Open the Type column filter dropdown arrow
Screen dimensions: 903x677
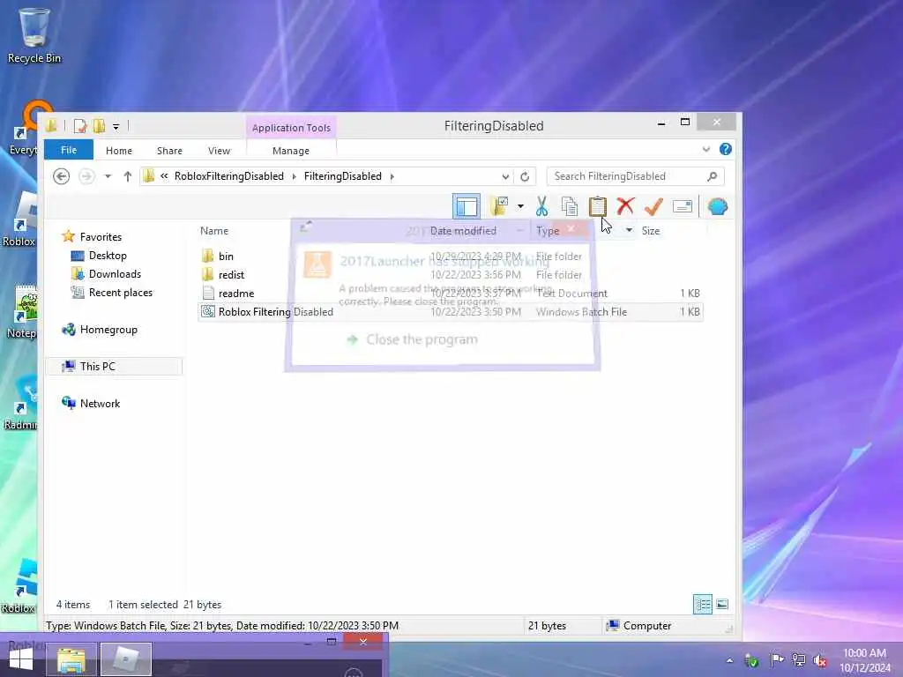point(629,230)
